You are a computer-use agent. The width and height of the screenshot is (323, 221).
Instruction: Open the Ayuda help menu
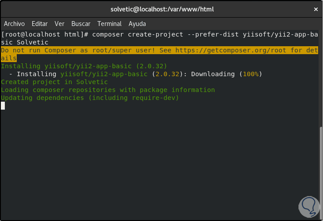pyautogui.click(x=137, y=24)
